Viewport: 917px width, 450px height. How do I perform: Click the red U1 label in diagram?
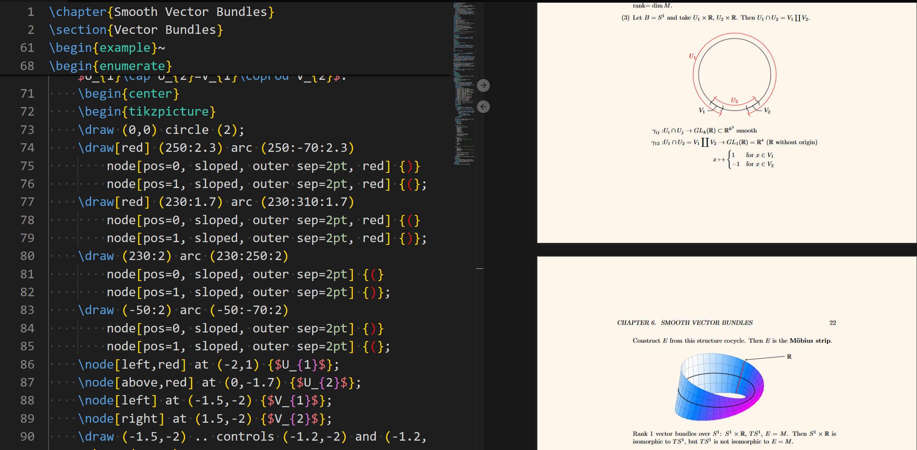click(692, 56)
